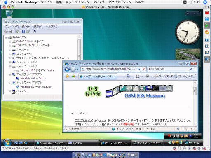The width and height of the screenshot is (211, 158).
Task: Click the slideshow photo gadget
Action: point(188,55)
